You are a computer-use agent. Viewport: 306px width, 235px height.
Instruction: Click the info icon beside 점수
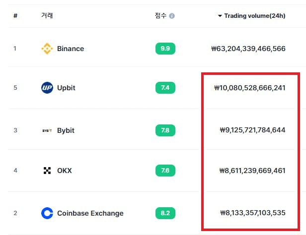tap(172, 16)
